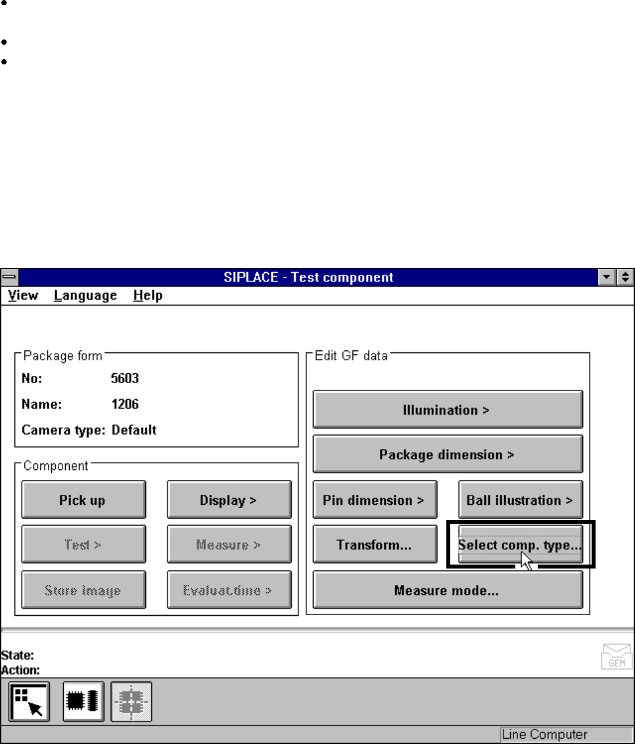Open the grid selection arrow tool icon
The image size is (635, 744).
(x=29, y=702)
